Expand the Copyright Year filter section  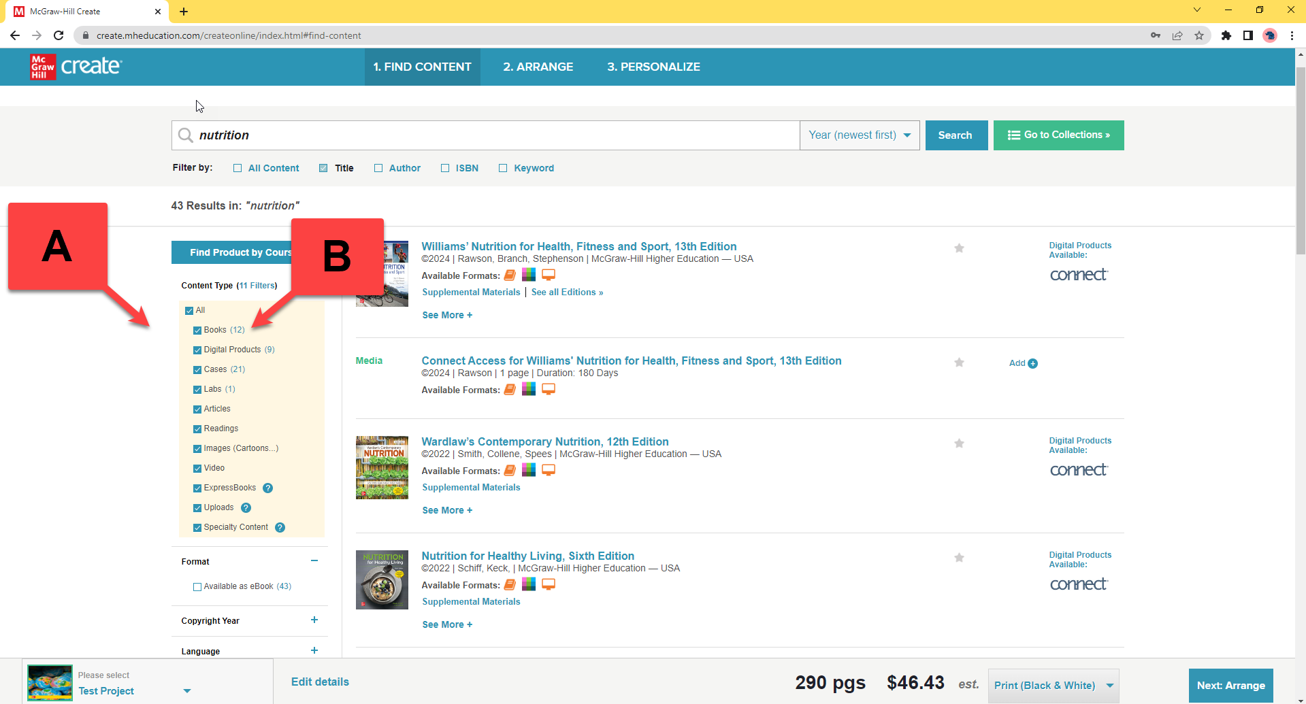314,620
